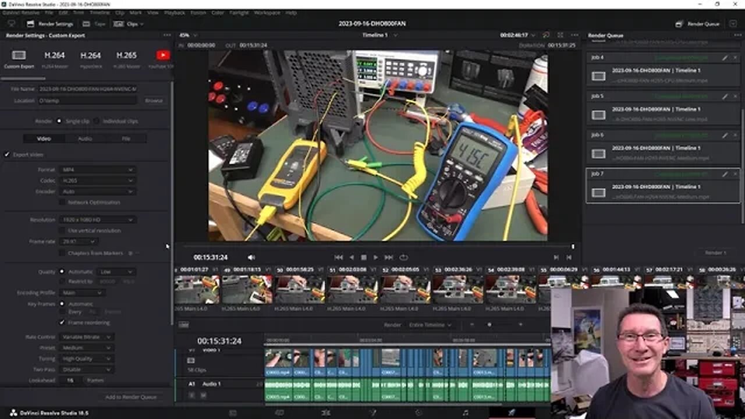Switch to the File settings tab
The height and width of the screenshot is (419, 745).
(126, 139)
